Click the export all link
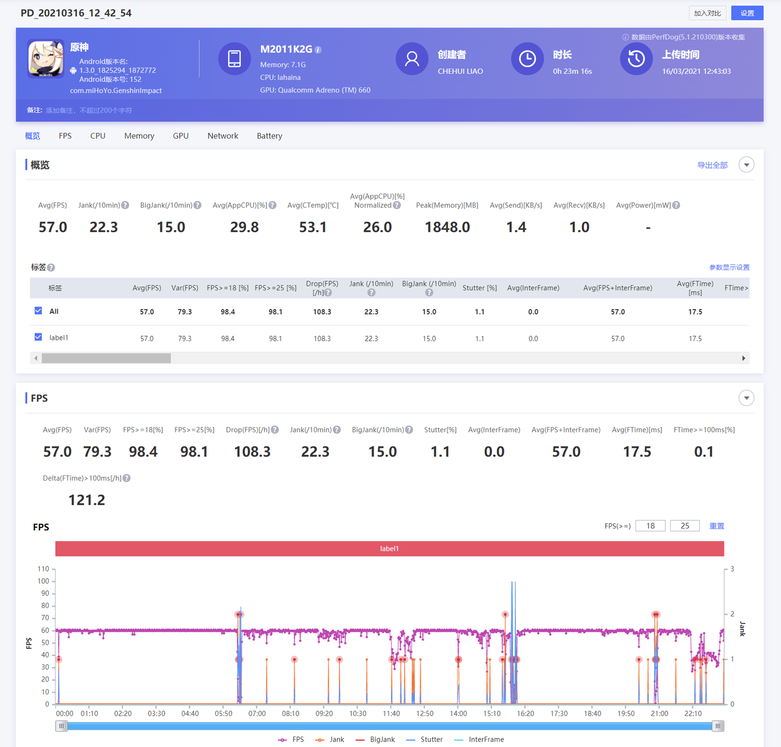Viewport: 781px width, 747px height. (x=712, y=165)
